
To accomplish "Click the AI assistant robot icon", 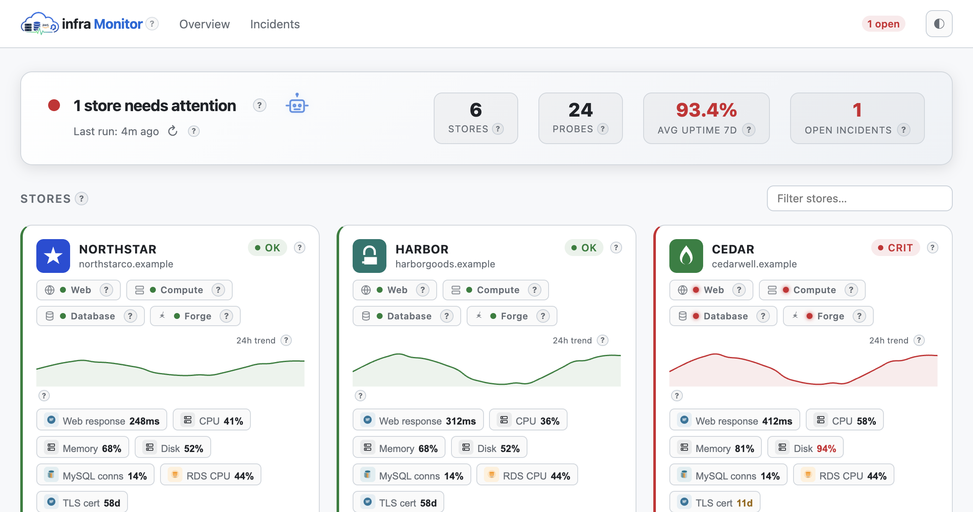I will pyautogui.click(x=297, y=104).
